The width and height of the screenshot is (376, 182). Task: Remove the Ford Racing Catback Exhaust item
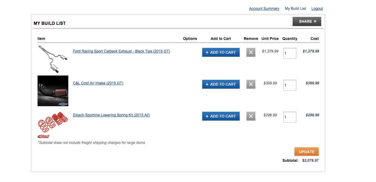(251, 52)
